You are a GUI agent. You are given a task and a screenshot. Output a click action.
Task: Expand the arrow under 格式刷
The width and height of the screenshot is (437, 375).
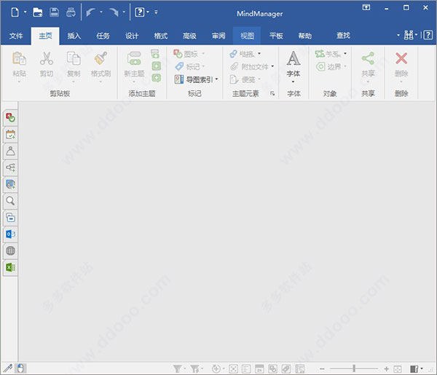tap(101, 82)
